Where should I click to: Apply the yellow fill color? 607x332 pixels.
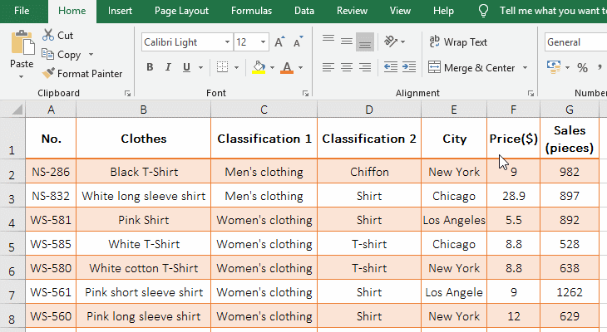pos(259,68)
